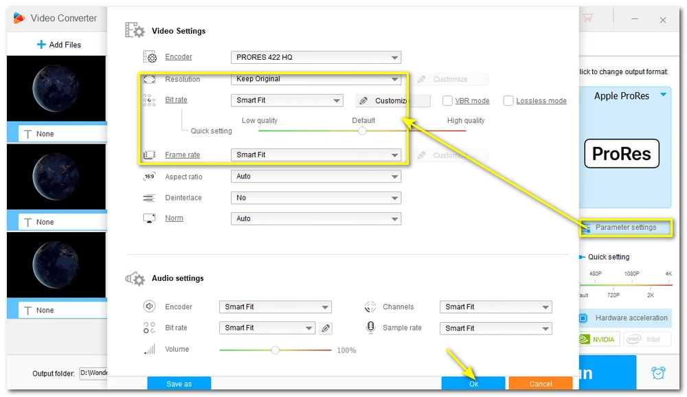
Task: Click the bit rate quality slider handle
Action: (362, 131)
